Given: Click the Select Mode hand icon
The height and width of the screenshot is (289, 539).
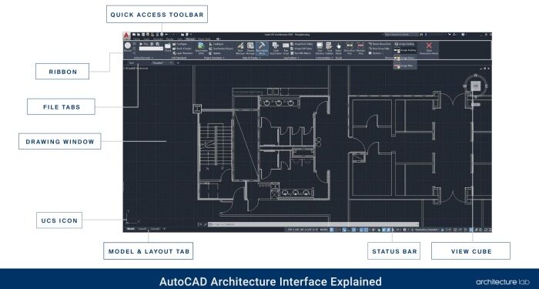Looking at the screenshot, I should 338,49.
